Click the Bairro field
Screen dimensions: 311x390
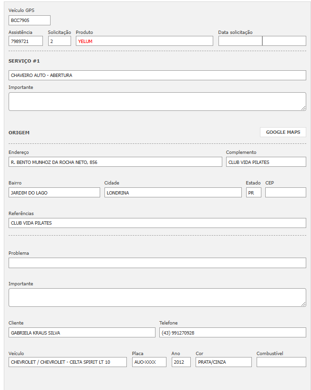54,193
